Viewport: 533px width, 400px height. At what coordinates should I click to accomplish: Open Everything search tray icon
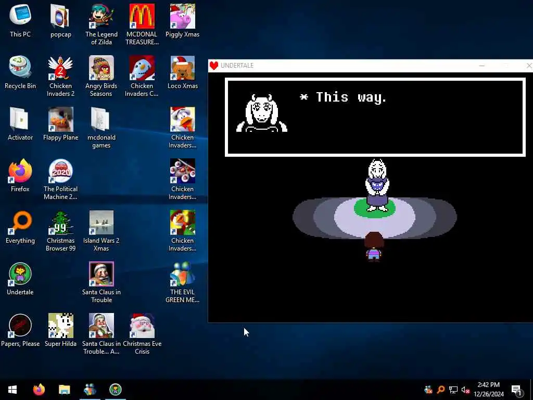tap(441, 390)
